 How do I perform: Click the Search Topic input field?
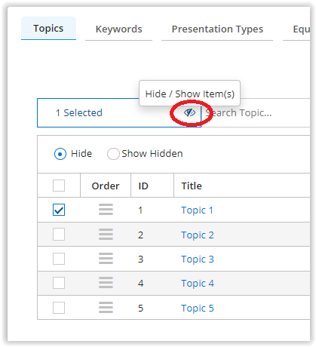pyautogui.click(x=256, y=113)
